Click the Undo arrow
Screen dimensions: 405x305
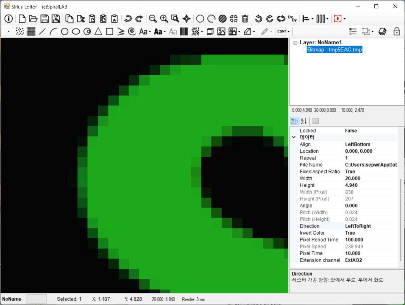click(x=128, y=19)
